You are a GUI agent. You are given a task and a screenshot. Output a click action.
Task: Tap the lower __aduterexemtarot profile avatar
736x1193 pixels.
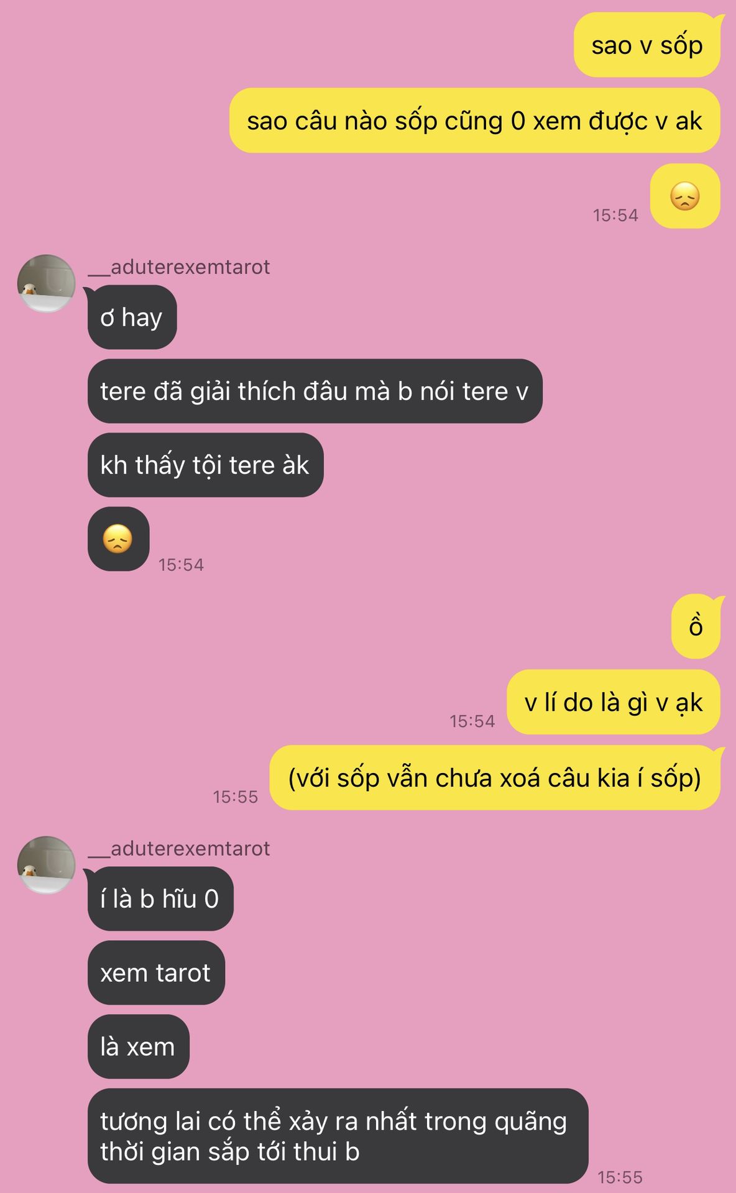(x=46, y=865)
